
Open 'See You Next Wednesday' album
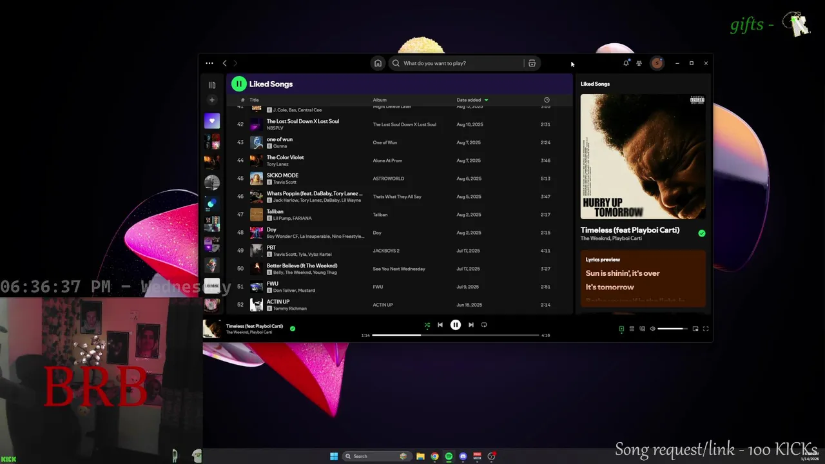coord(399,269)
